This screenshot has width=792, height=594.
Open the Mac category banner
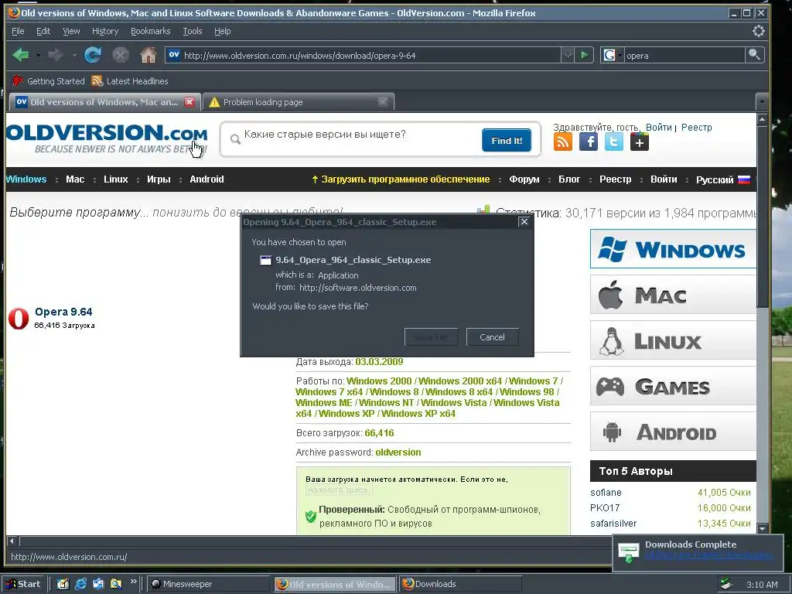point(673,295)
